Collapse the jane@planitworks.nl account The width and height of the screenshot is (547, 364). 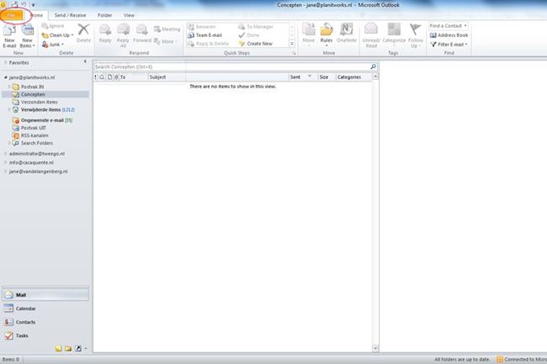(5, 77)
